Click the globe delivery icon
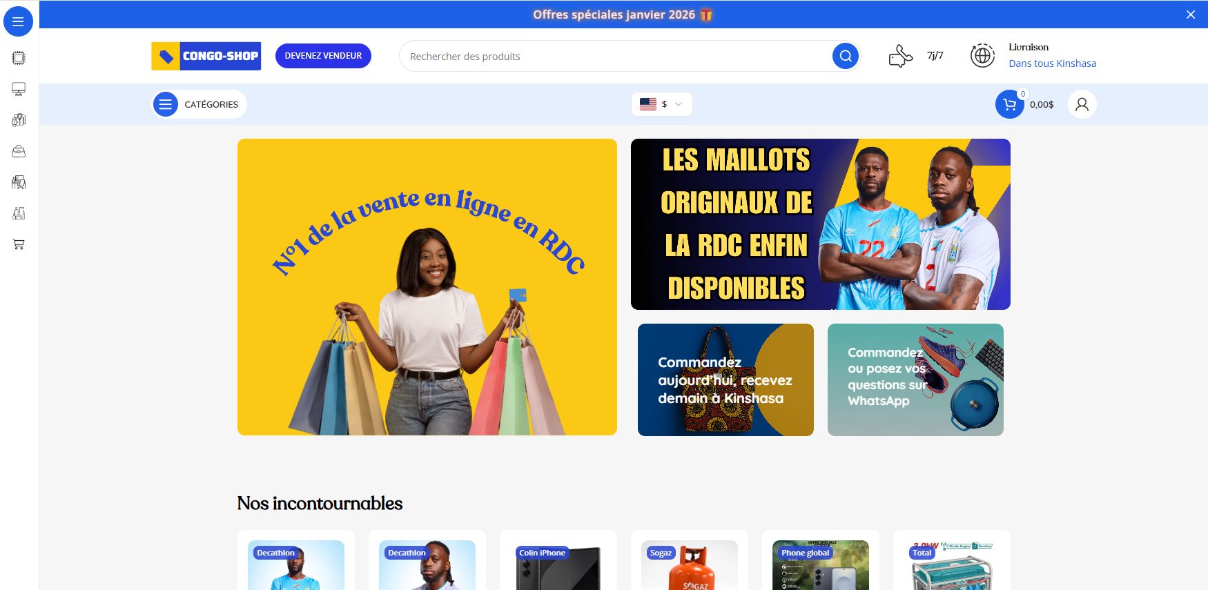This screenshot has width=1208, height=590. click(x=982, y=55)
